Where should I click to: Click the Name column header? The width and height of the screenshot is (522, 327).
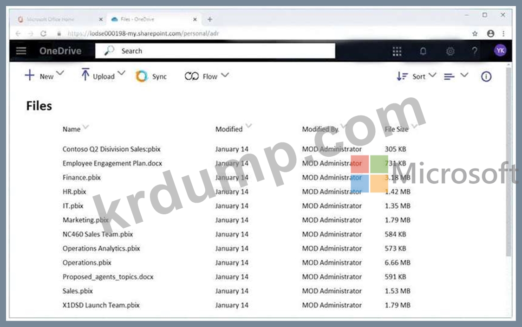[x=71, y=129]
